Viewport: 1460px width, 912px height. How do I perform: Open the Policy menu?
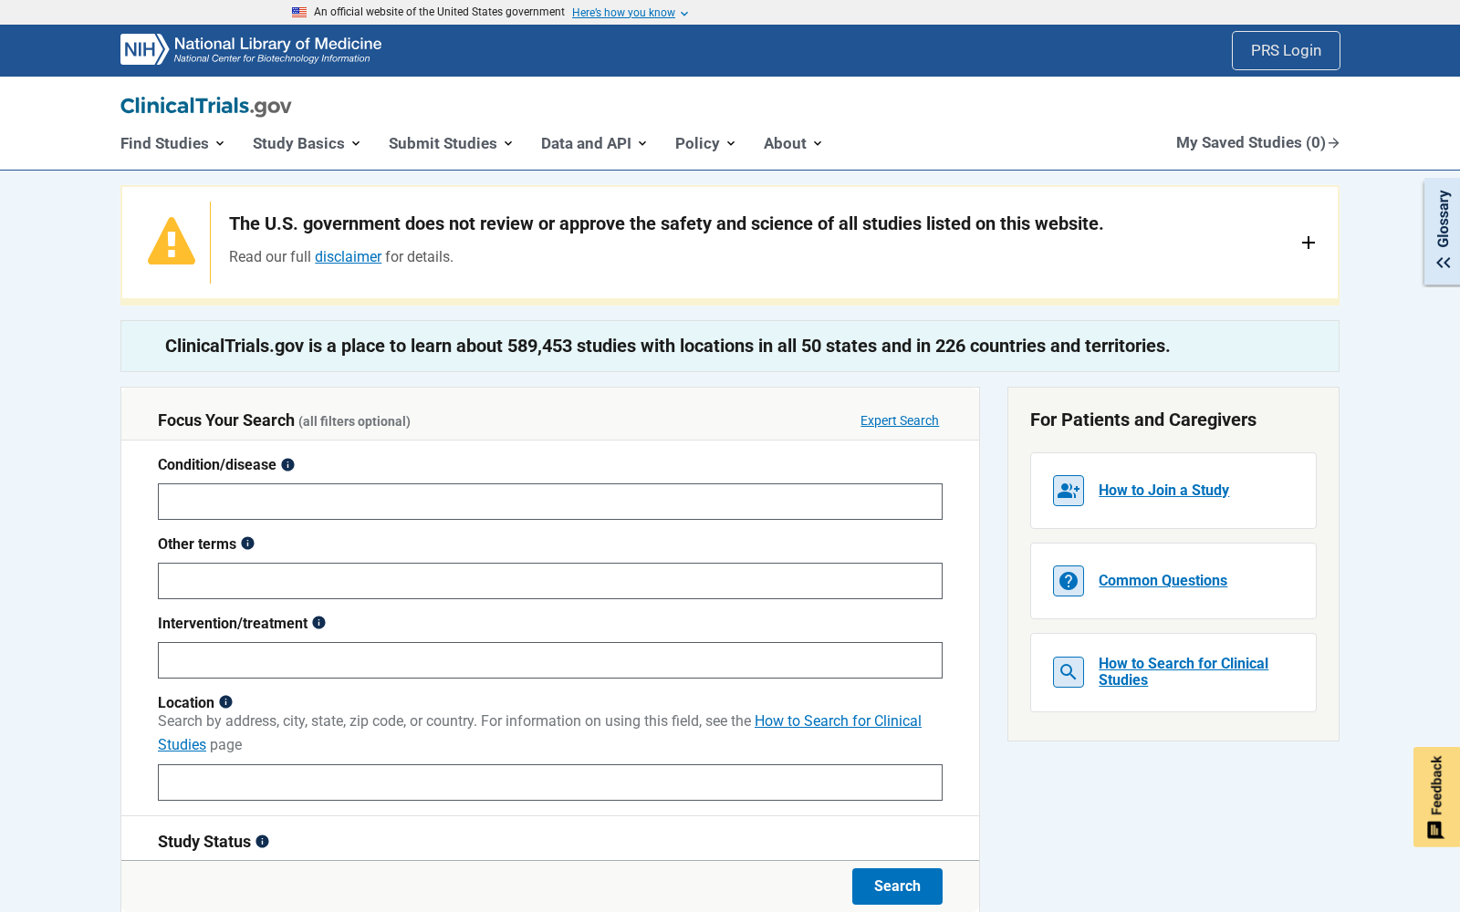[705, 143]
